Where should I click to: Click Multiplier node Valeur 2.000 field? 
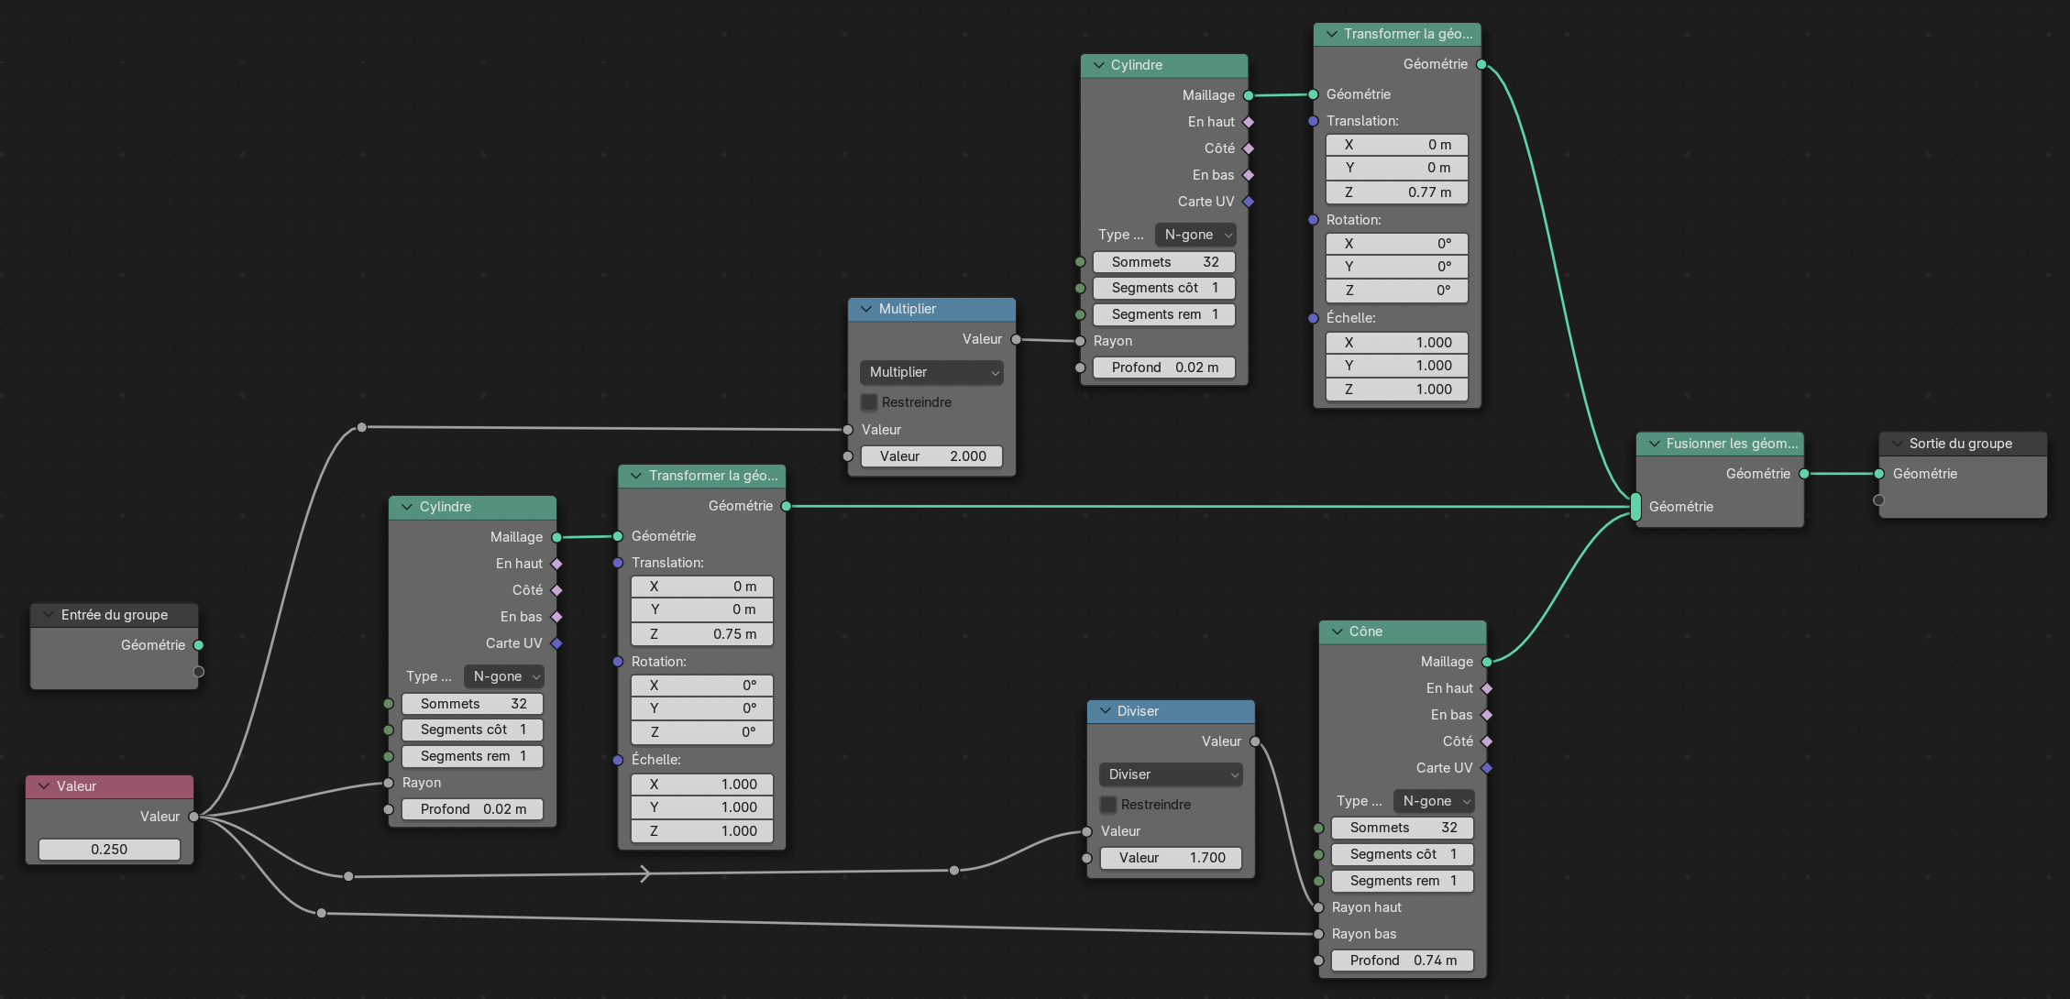coord(931,456)
